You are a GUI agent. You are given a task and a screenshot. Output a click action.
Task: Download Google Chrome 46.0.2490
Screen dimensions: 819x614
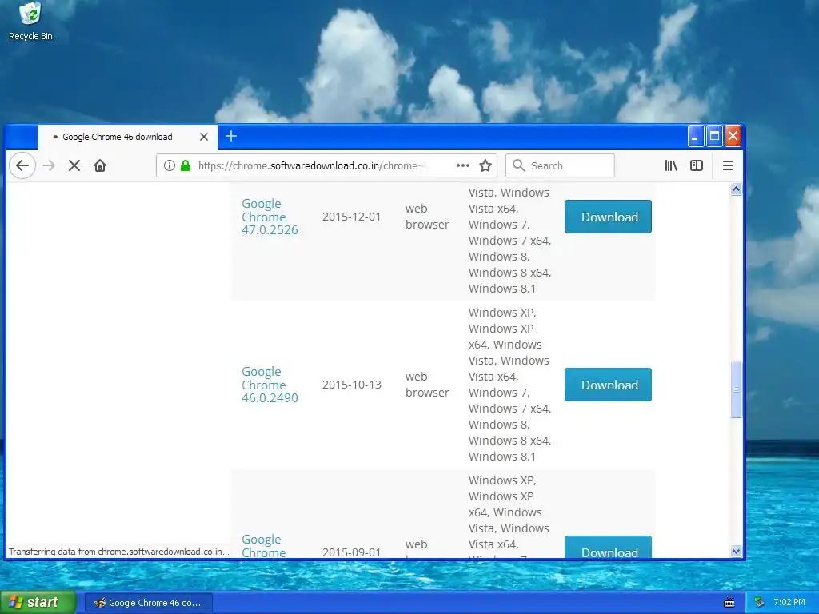click(x=608, y=385)
